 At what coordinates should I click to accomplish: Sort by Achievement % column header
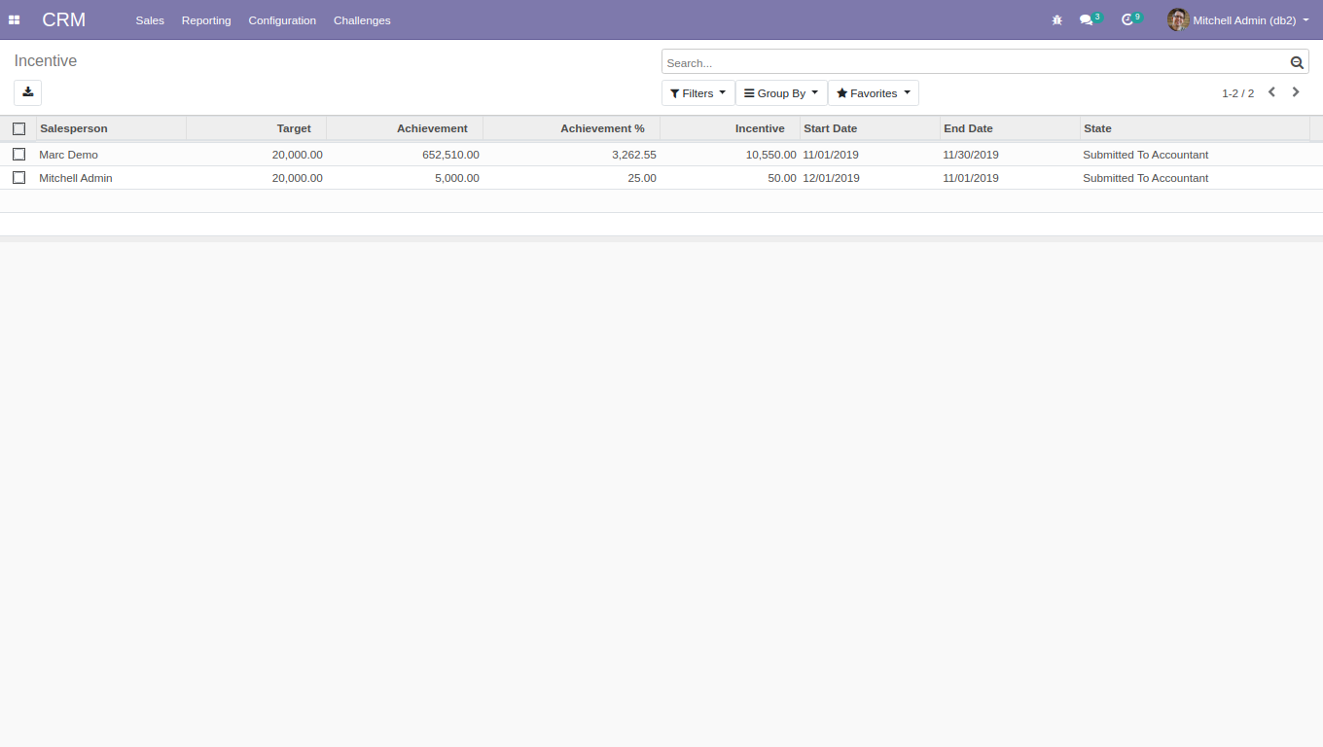tap(571, 128)
